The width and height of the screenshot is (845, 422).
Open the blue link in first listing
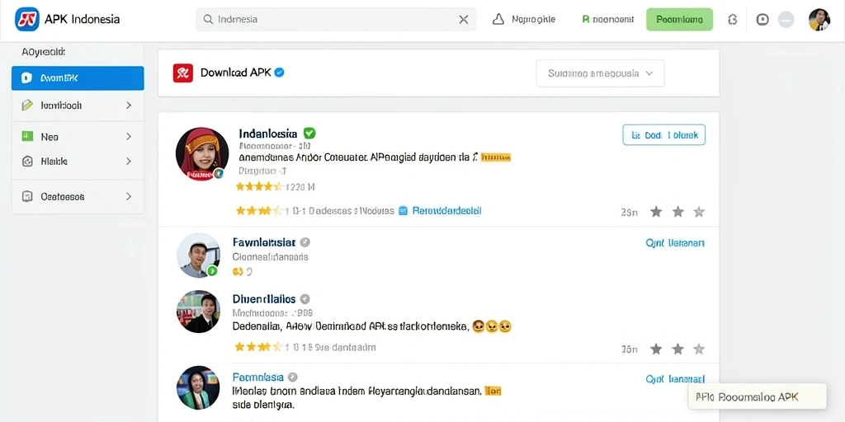(x=446, y=211)
